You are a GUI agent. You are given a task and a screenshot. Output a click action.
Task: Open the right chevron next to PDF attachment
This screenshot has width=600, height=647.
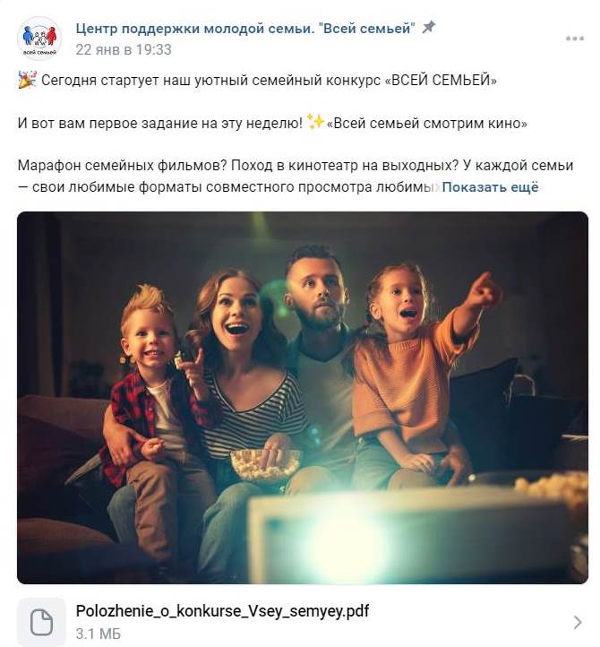pos(578,622)
